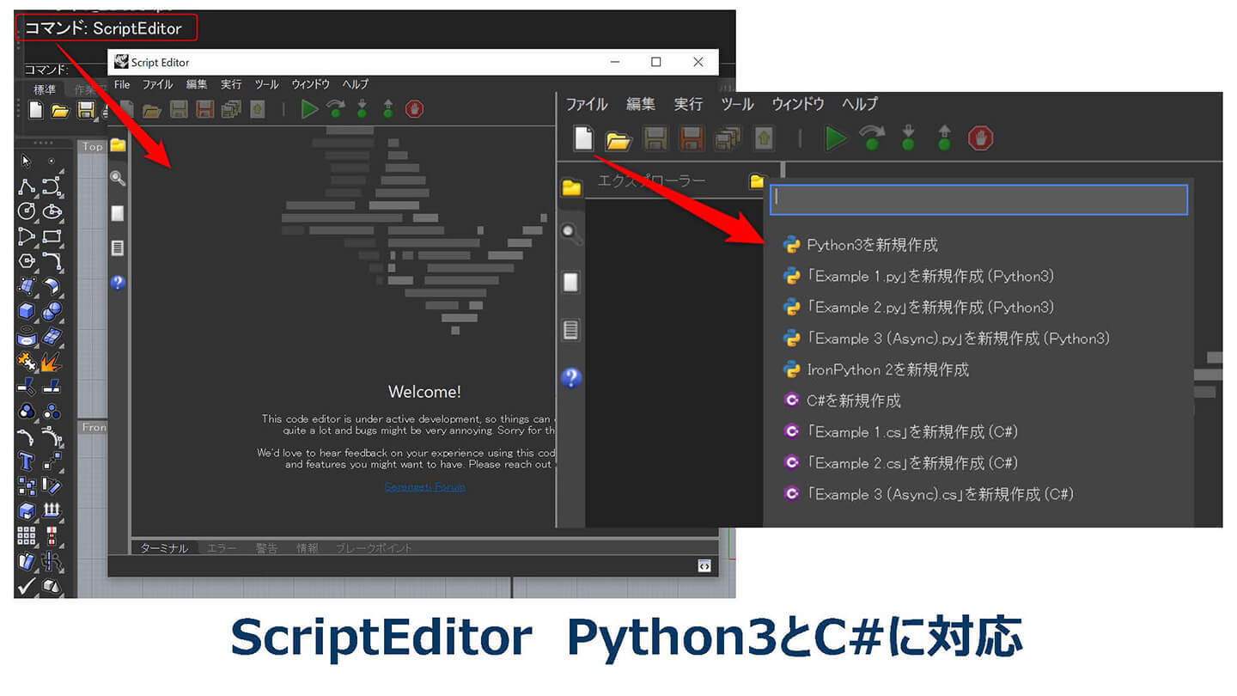
Task: Click search input above new-script list
Action: click(978, 199)
